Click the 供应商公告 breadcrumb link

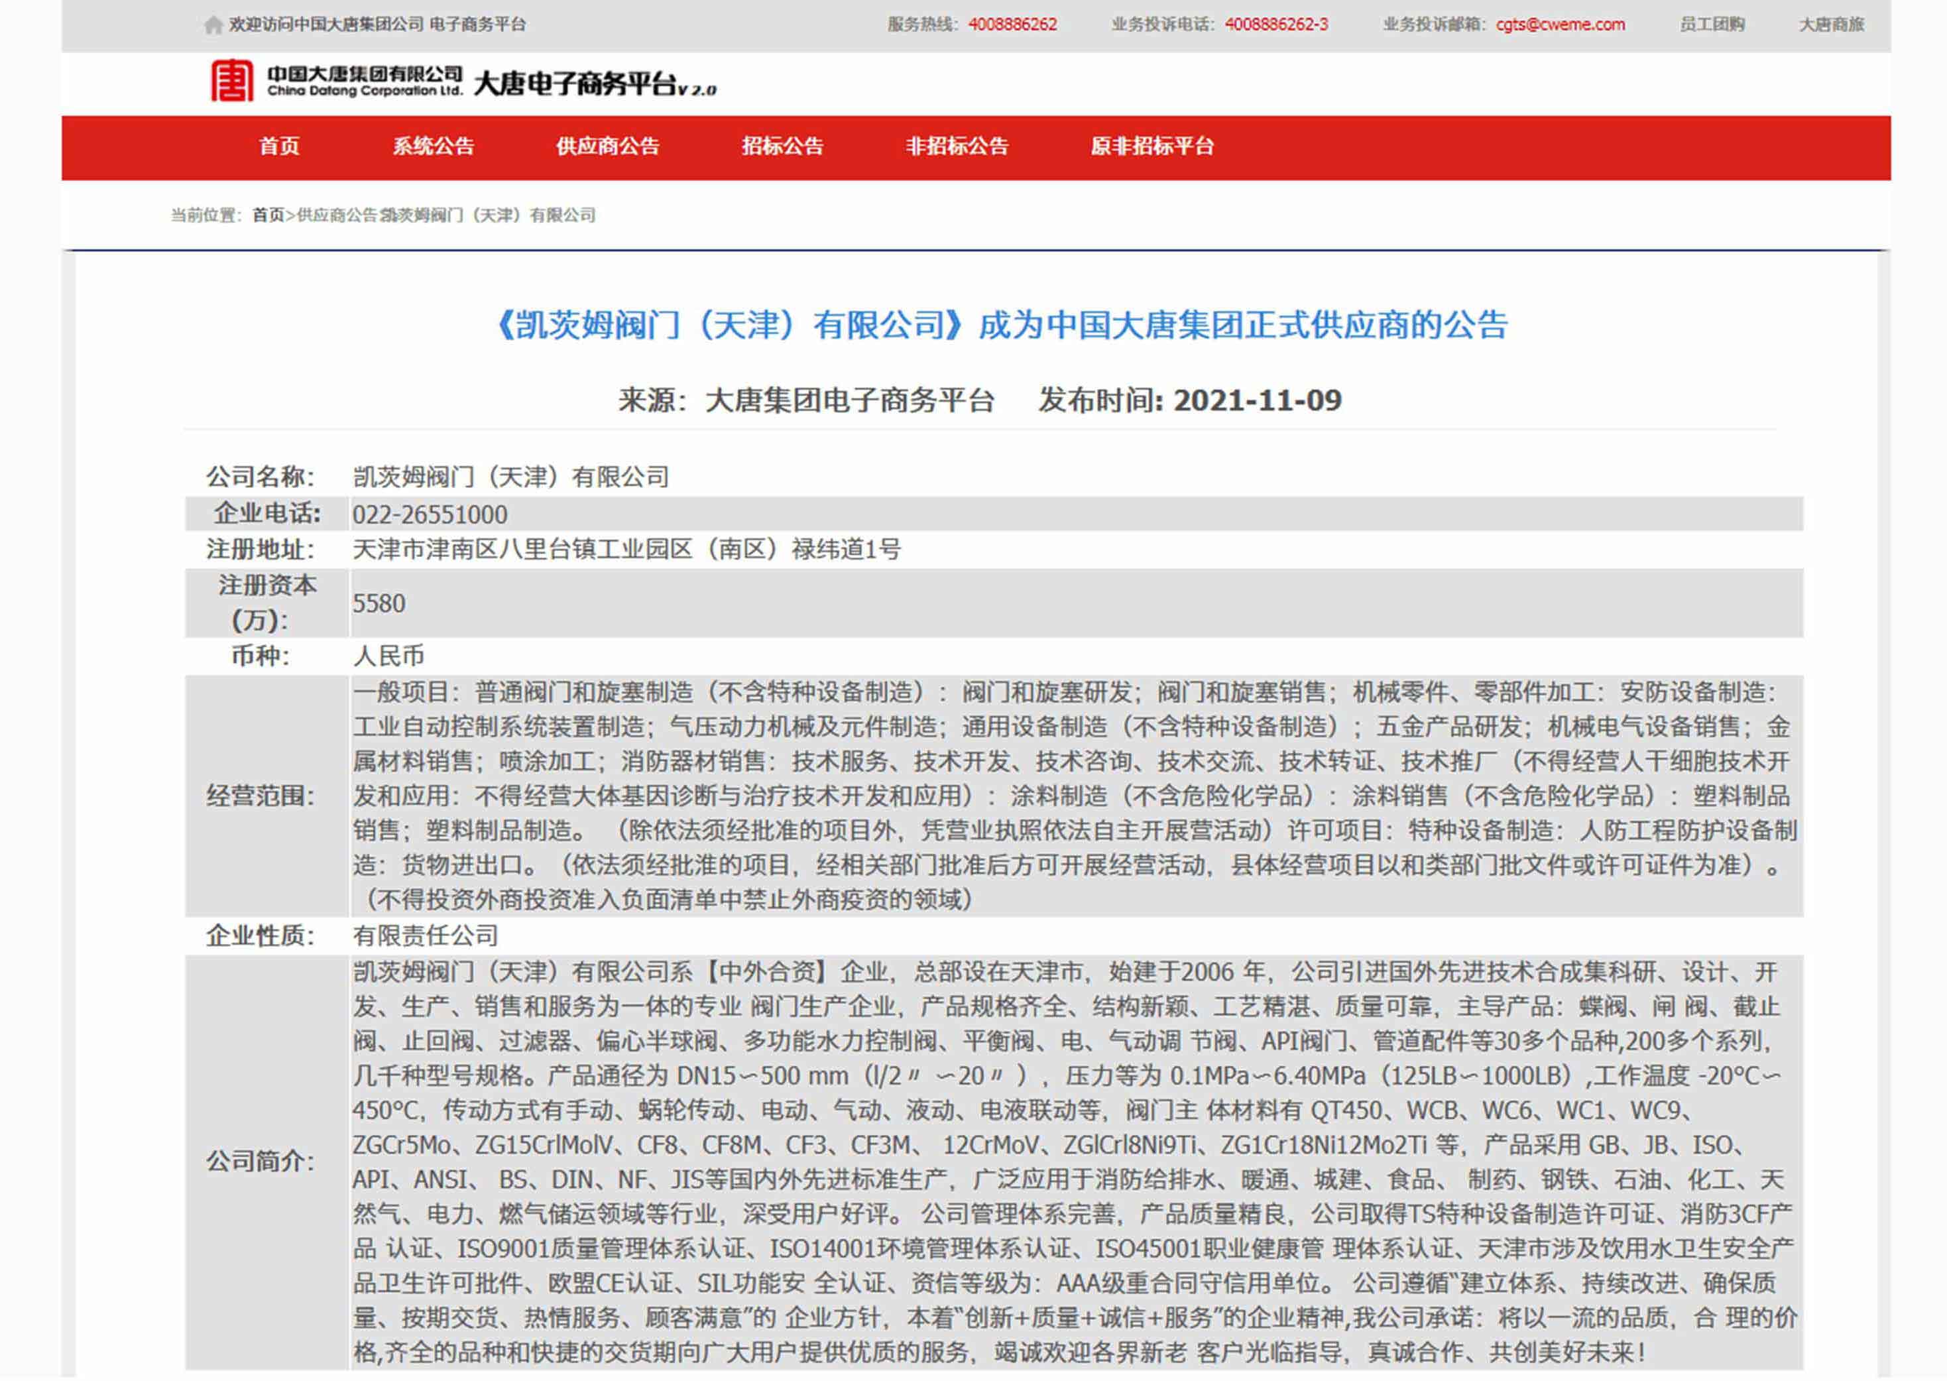[x=336, y=215]
